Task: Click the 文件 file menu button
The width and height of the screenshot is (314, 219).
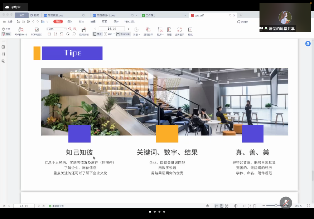Action: point(8,21)
